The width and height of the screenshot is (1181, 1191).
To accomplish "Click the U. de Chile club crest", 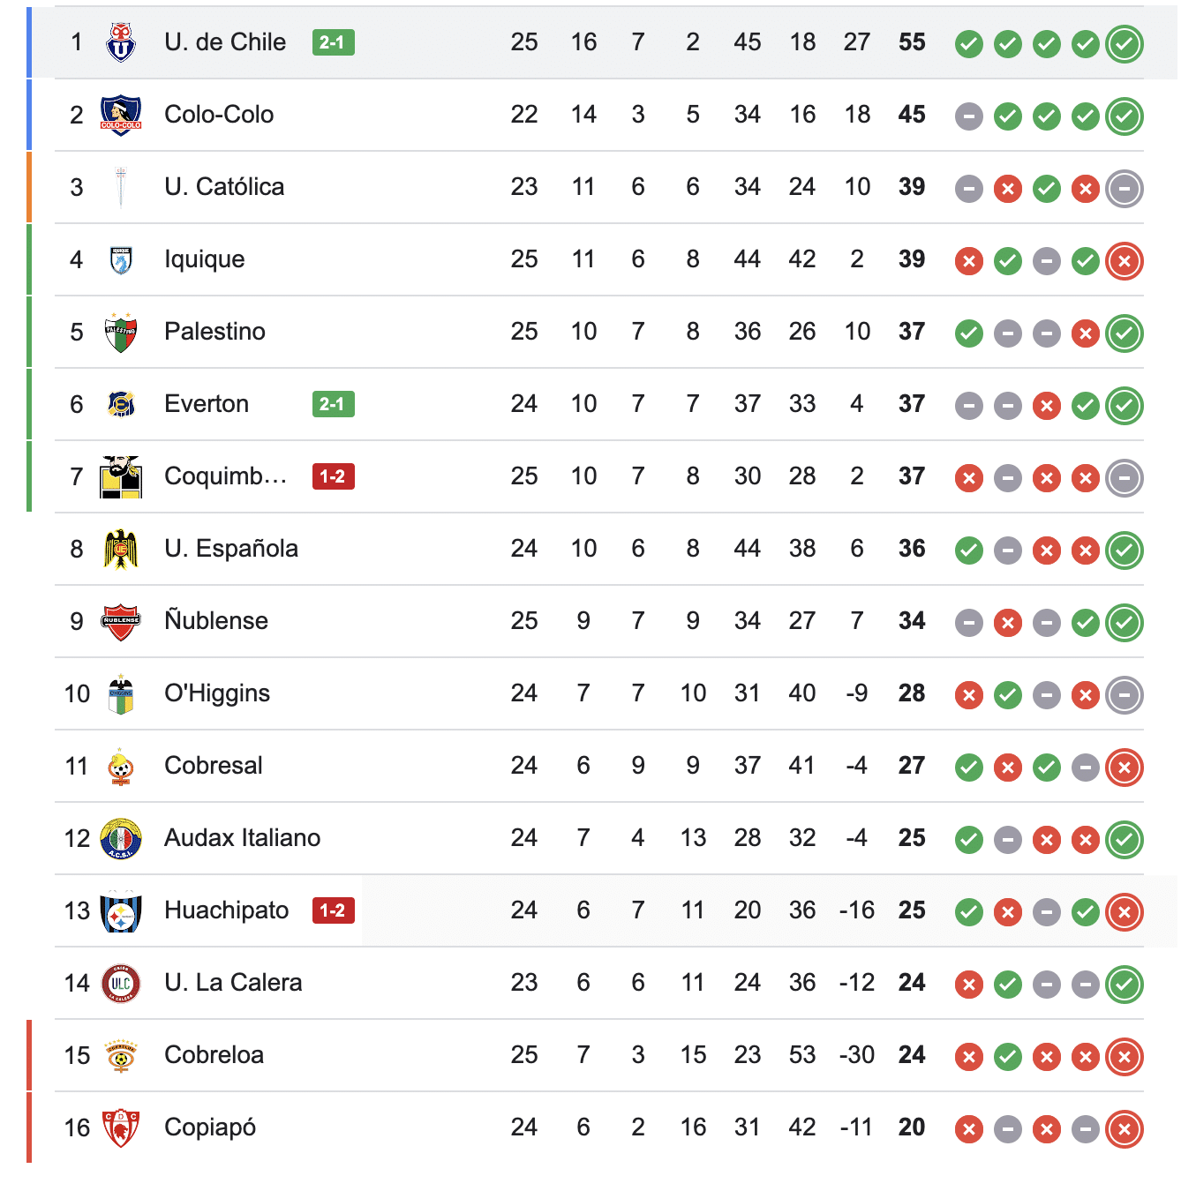I will 121,42.
